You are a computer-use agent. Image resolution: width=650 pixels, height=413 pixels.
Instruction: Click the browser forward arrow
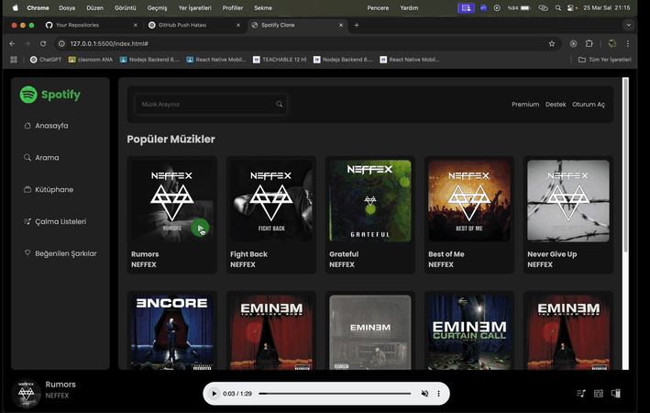[x=28, y=43]
